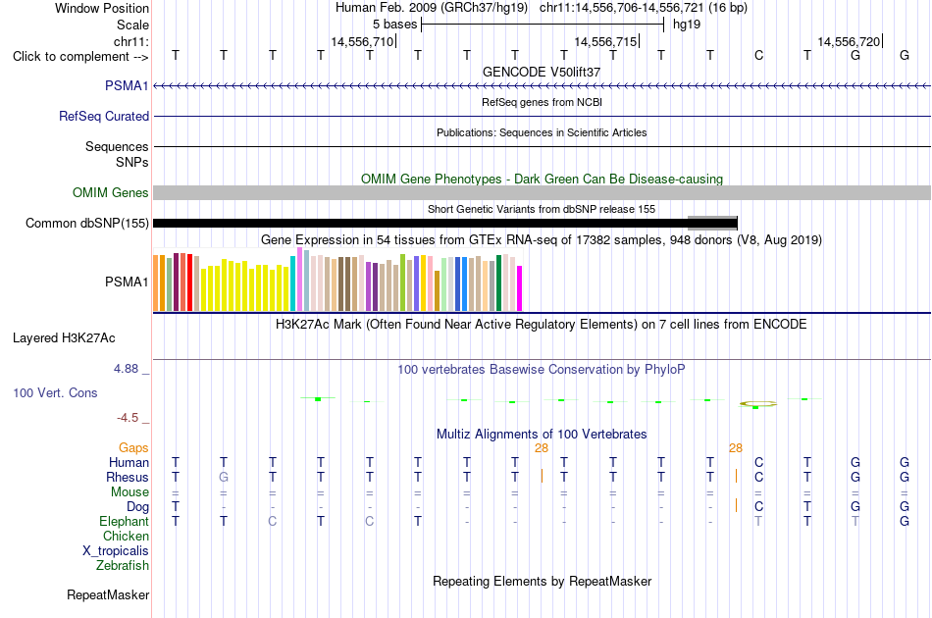
Task: Click the orange insertion tick in Dog row
Action: click(x=736, y=506)
